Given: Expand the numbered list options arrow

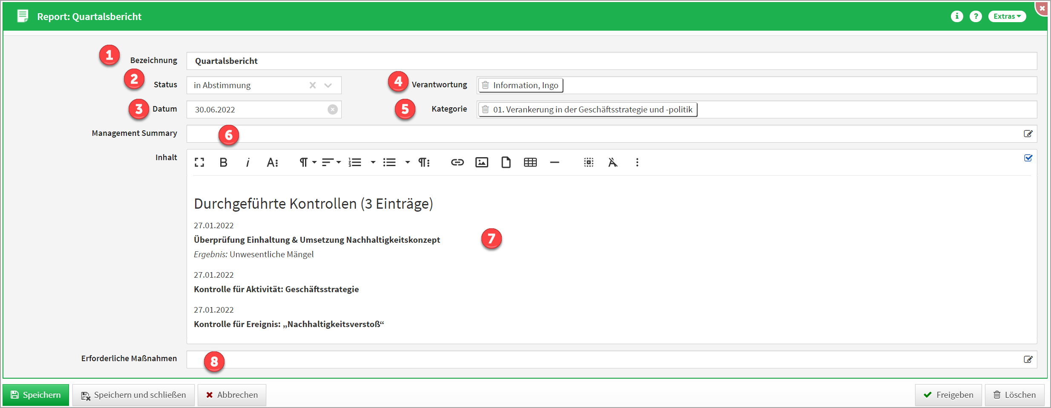Looking at the screenshot, I should (373, 162).
